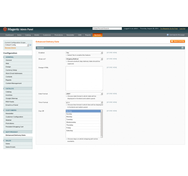Screen dimensions: 188x176
Task: Click the Day Off list scrollbar down arrow
Action: (102, 136)
